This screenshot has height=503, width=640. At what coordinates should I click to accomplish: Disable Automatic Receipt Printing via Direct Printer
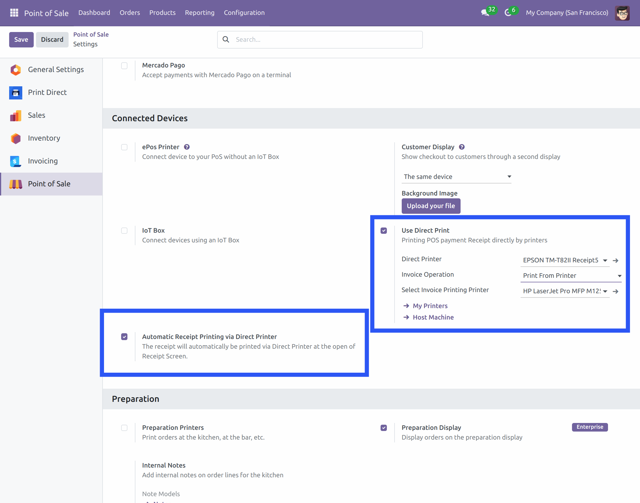[124, 337]
